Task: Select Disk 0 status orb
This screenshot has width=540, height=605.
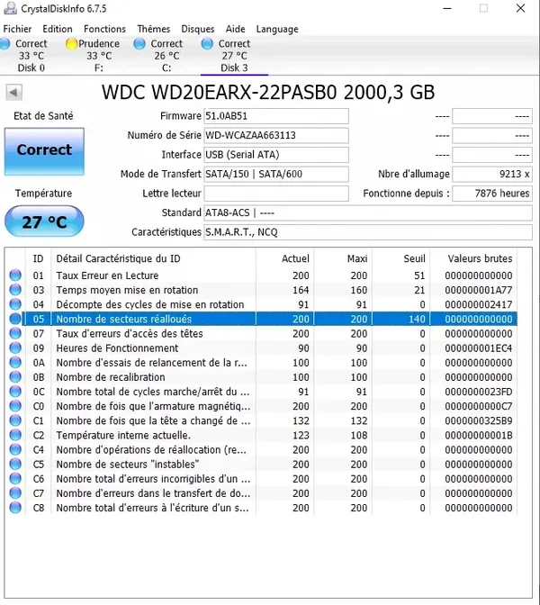Action: tap(5, 43)
